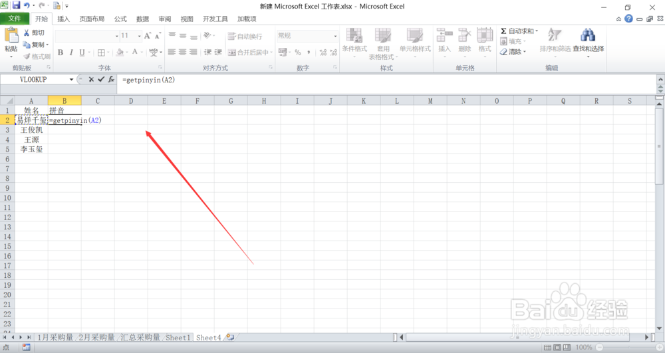Switch to Data (数据) tab
The width and height of the screenshot is (665, 353).
142,19
